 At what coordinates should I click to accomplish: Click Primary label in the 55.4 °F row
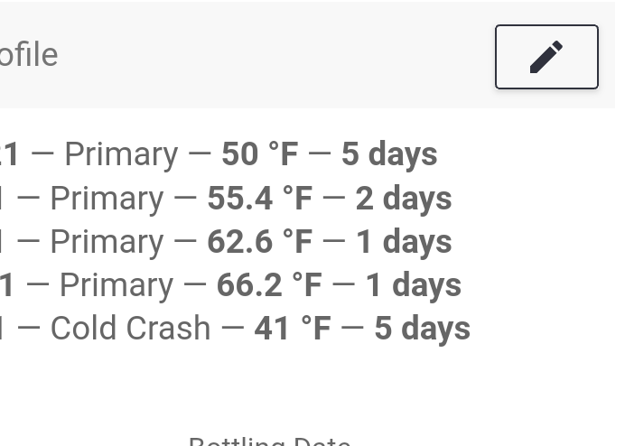(107, 199)
